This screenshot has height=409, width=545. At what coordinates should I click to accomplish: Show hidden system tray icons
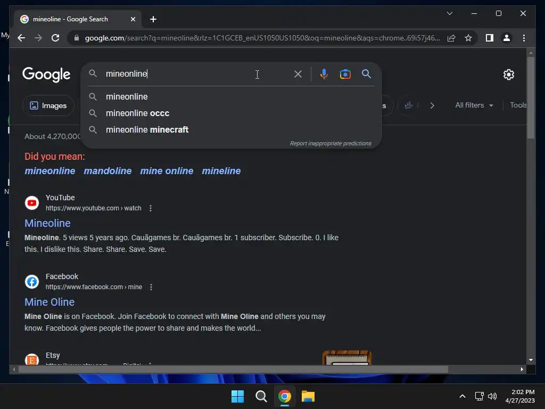tap(463, 396)
